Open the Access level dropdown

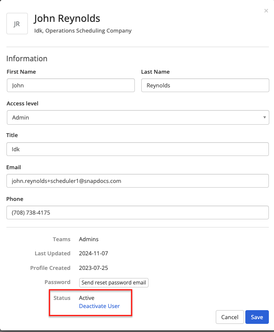click(138, 117)
